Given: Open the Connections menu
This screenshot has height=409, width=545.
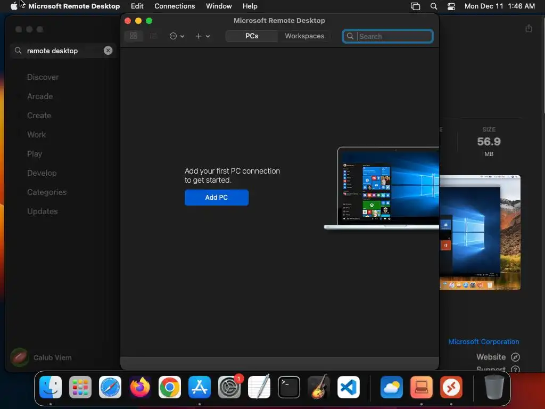Looking at the screenshot, I should coord(175,6).
